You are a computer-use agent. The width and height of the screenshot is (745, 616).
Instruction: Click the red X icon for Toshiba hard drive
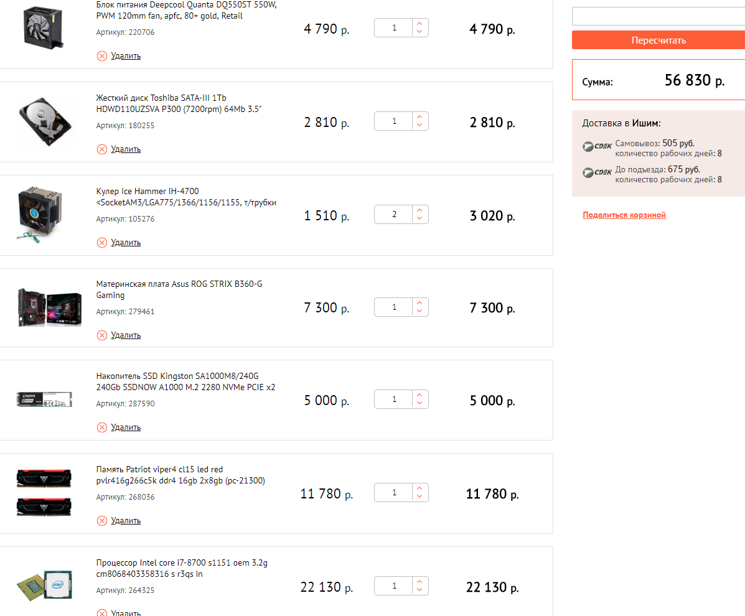coord(102,149)
